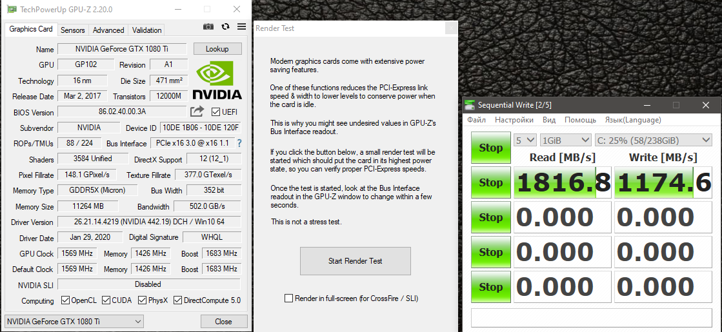Click the Memory Type GDDR5X (Micron) value
Screen dimensions: 722x332
click(97, 190)
